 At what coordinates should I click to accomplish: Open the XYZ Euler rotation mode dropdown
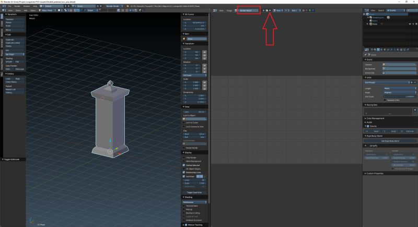[x=195, y=75]
